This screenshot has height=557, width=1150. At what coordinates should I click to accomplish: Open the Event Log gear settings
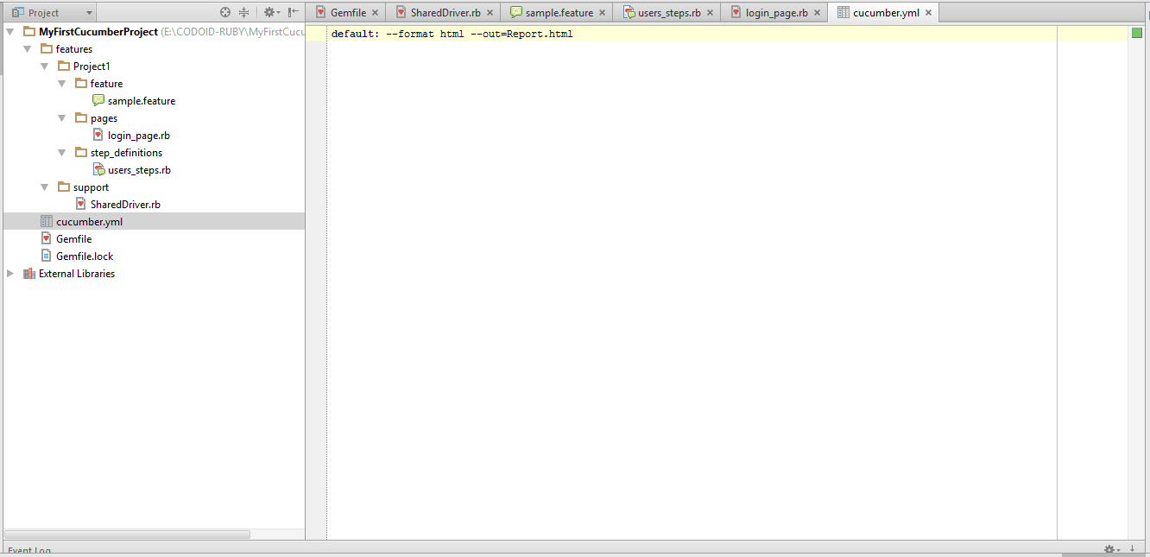(x=1110, y=549)
